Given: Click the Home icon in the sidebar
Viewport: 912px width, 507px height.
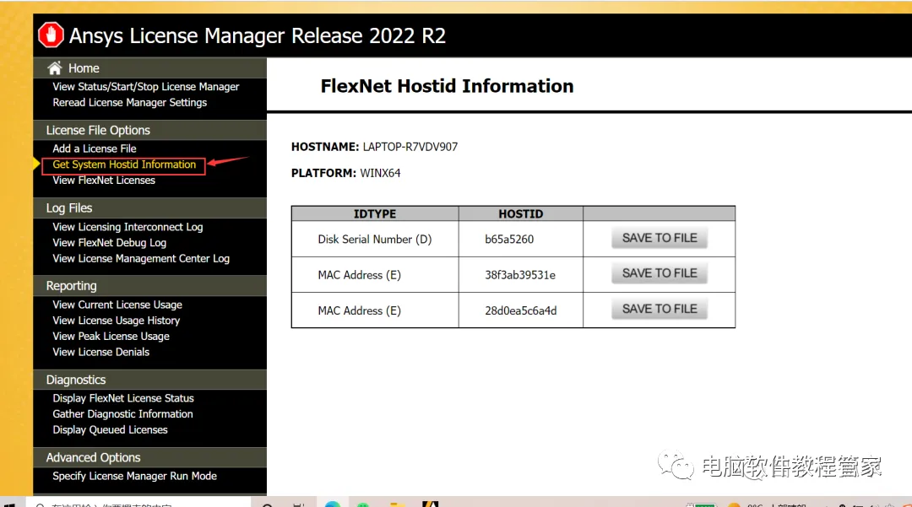Looking at the screenshot, I should (x=55, y=68).
